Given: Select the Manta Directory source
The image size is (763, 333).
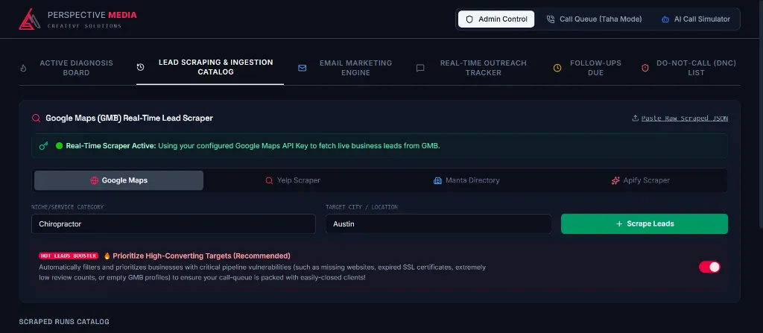Looking at the screenshot, I should coord(466,180).
